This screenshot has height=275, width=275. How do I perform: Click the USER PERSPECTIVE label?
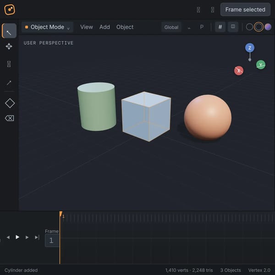point(49,43)
